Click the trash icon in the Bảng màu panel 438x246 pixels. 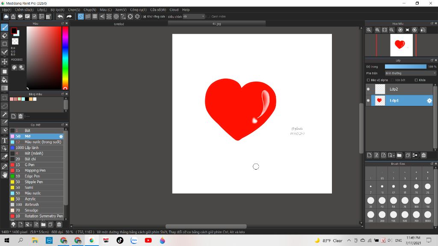coord(20,116)
